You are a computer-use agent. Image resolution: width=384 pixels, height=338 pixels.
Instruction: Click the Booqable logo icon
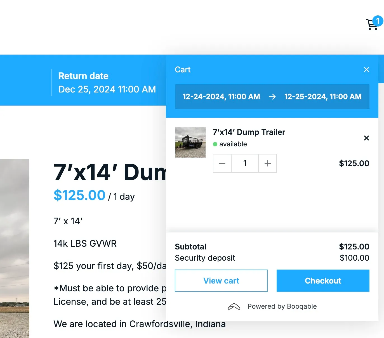tap(234, 307)
